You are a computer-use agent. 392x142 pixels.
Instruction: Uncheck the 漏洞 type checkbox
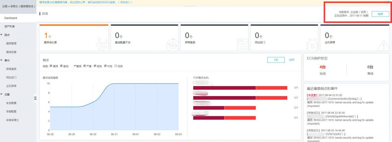(x=51, y=66)
